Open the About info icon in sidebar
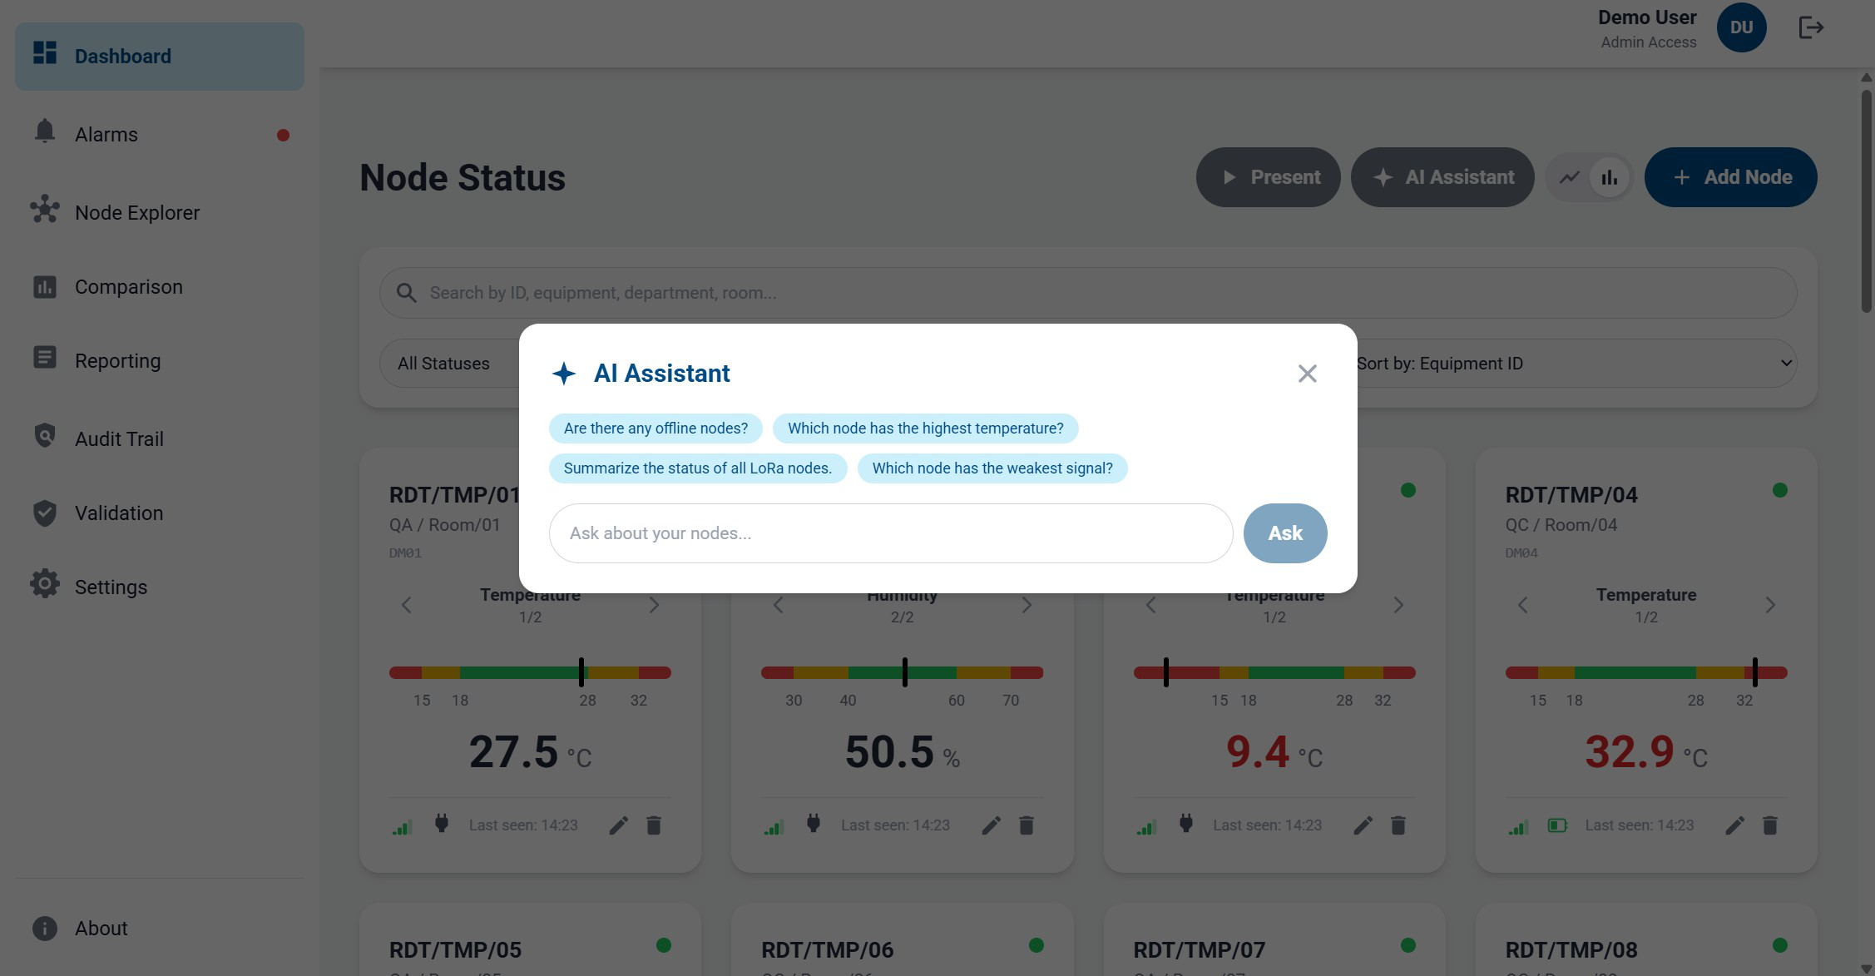Screen dimensions: 1875x976 point(45,928)
